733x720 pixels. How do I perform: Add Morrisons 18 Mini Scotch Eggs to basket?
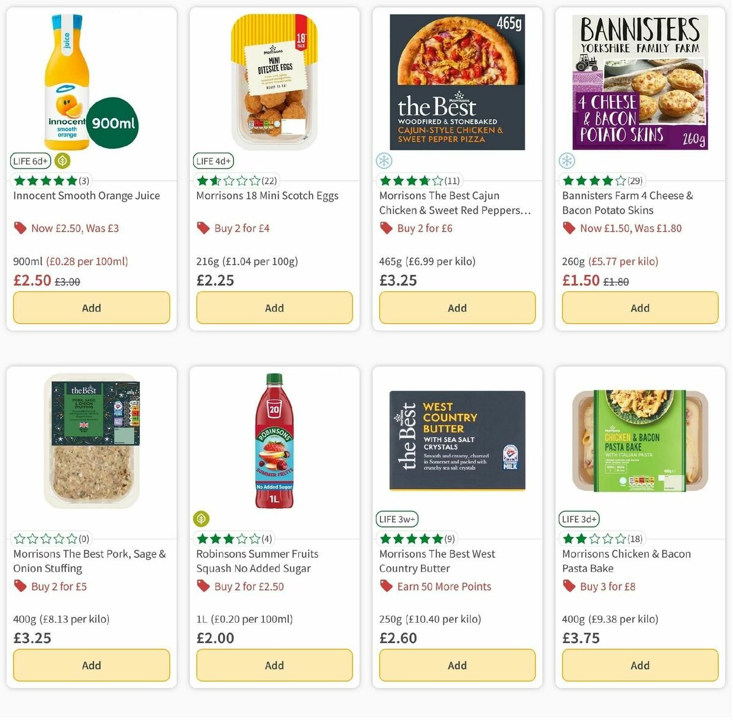point(274,308)
